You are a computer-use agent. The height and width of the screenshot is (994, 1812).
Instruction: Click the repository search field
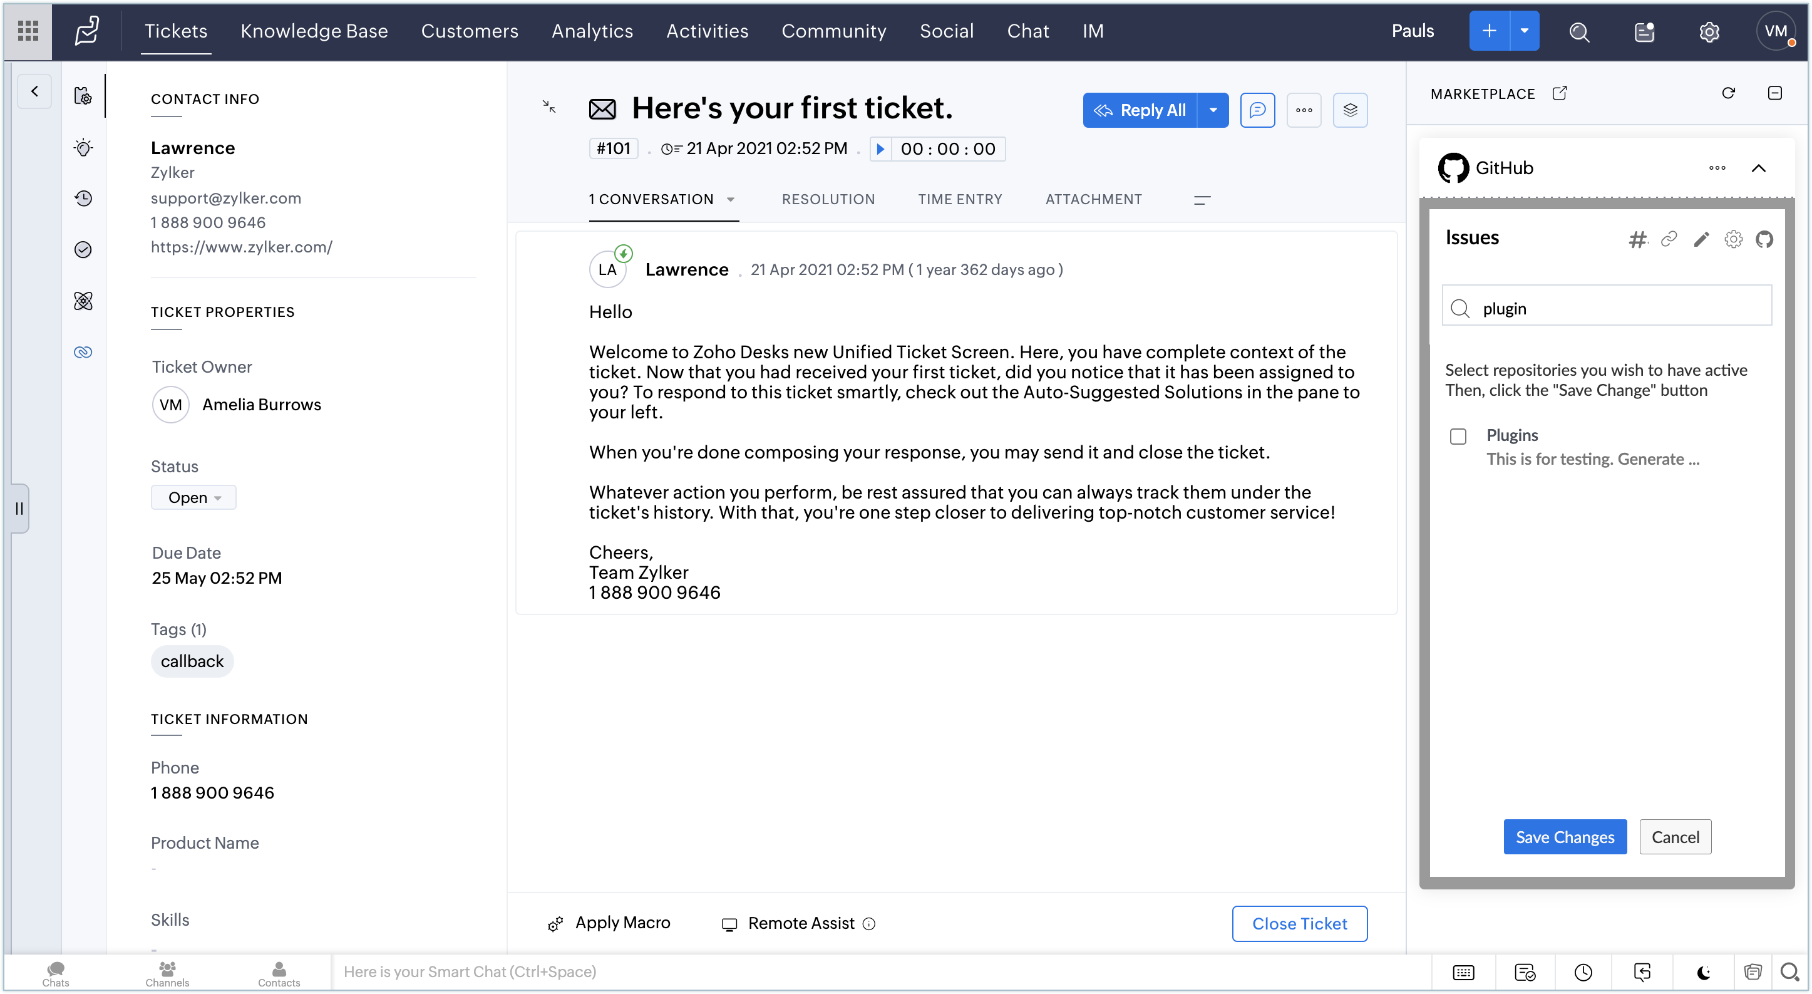point(1618,308)
